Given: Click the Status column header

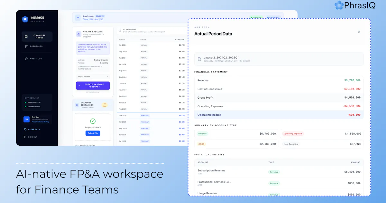Looking at the screenshot, I should [x=143, y=40].
